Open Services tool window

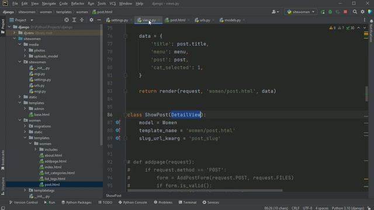tap(211, 202)
